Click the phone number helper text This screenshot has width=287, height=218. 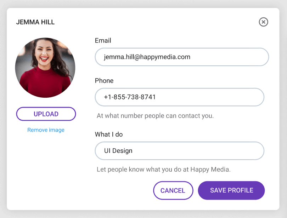(x=155, y=116)
